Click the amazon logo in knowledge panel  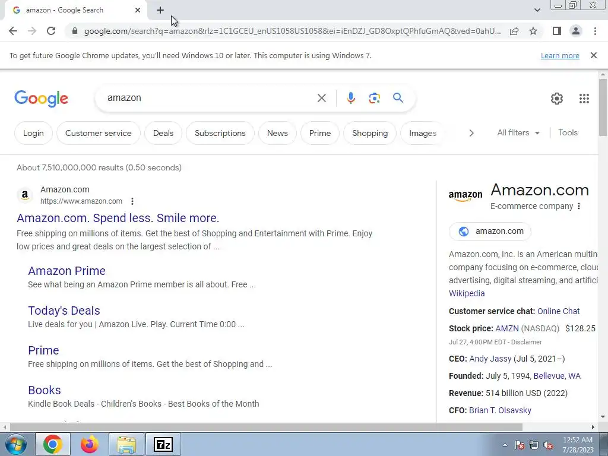click(465, 196)
